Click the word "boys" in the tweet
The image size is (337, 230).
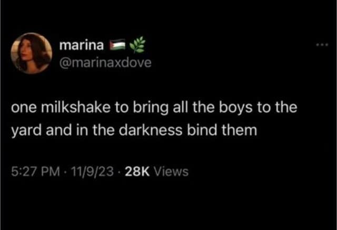(235, 108)
